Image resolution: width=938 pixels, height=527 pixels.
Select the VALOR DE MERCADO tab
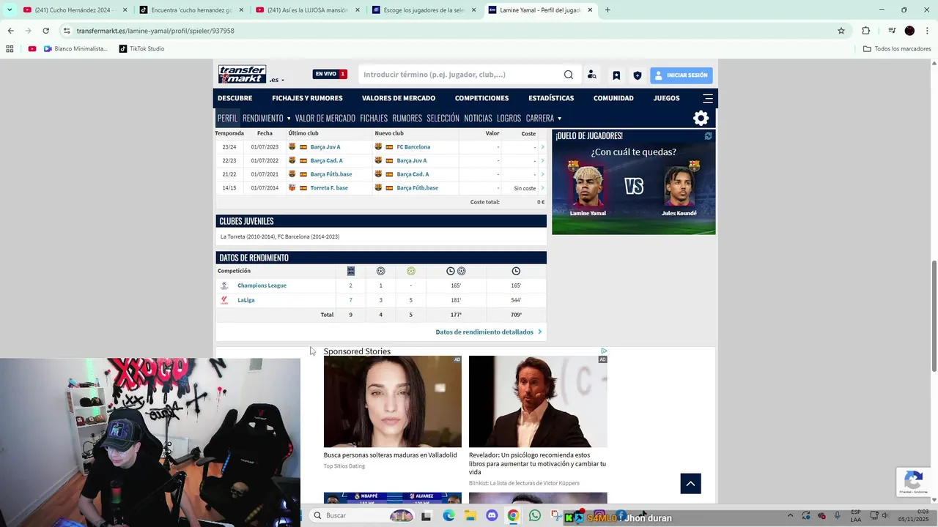click(x=325, y=118)
